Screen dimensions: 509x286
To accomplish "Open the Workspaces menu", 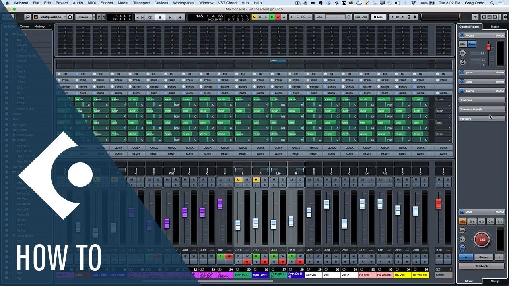I will coord(184,3).
